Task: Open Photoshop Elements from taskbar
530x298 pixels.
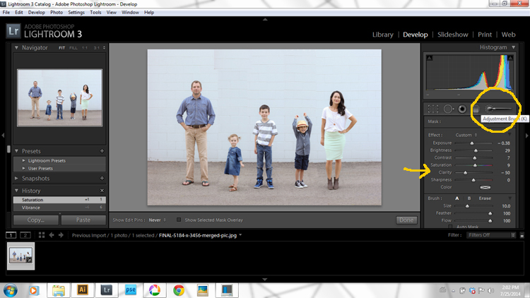Action: pos(131,290)
